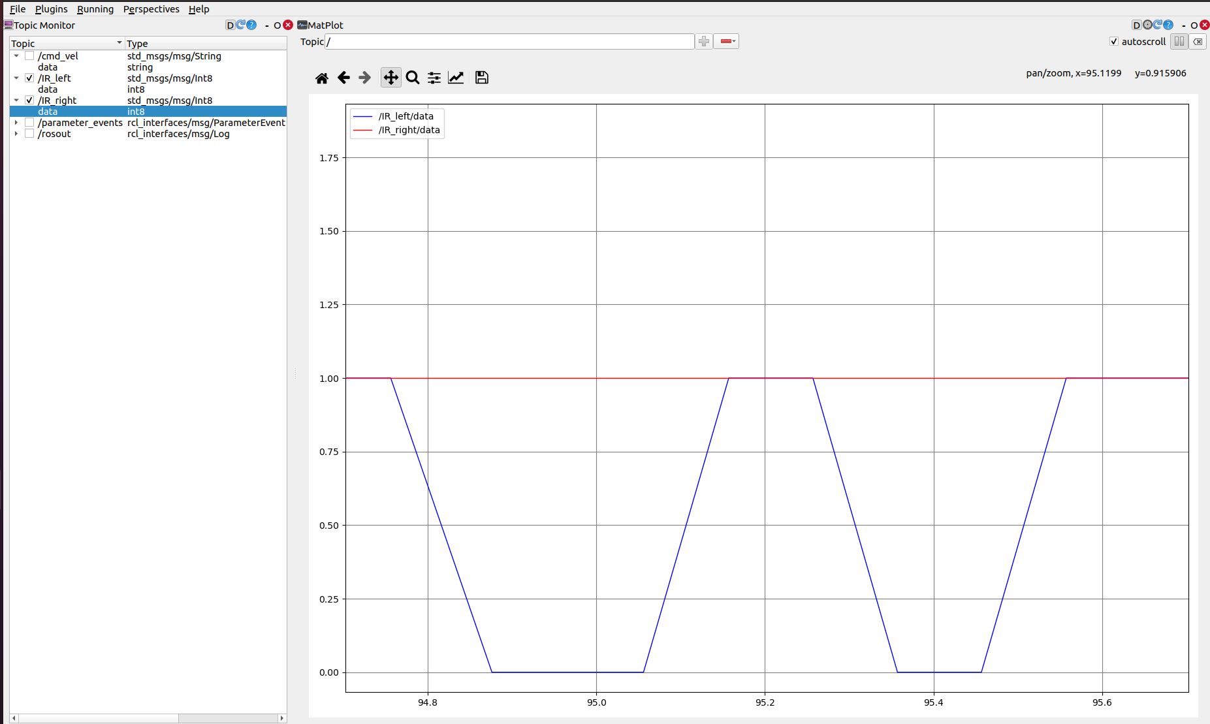Viewport: 1210px width, 724px height.
Task: Go back to previous plot view
Action: point(343,78)
